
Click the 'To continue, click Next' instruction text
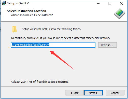point(60,38)
